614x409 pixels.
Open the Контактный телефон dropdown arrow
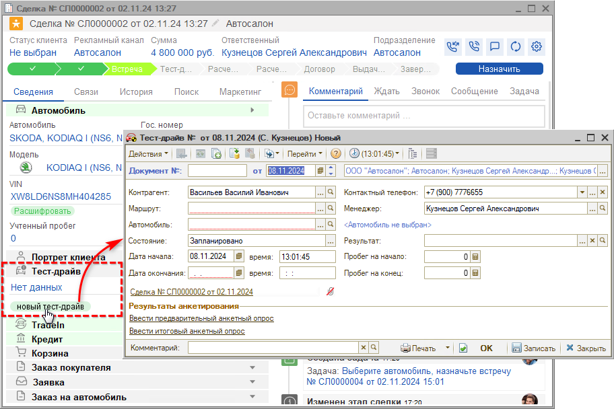coord(582,192)
